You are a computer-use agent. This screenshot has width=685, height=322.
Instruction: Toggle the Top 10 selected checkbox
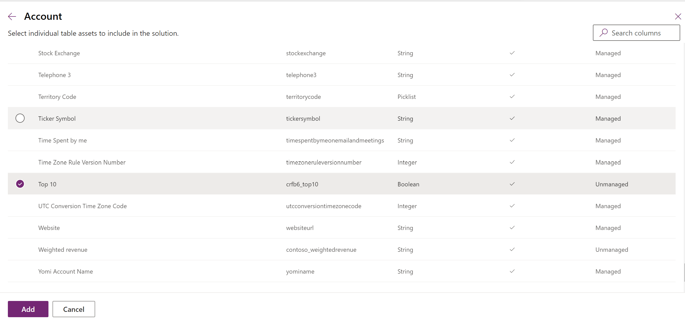pos(20,184)
